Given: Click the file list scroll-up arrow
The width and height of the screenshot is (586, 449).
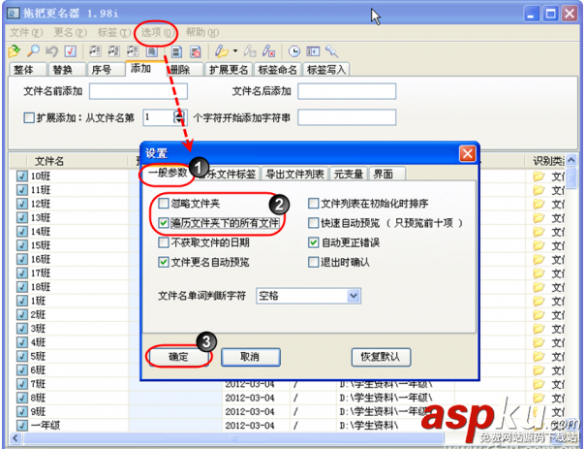Looking at the screenshot, I should (571, 160).
